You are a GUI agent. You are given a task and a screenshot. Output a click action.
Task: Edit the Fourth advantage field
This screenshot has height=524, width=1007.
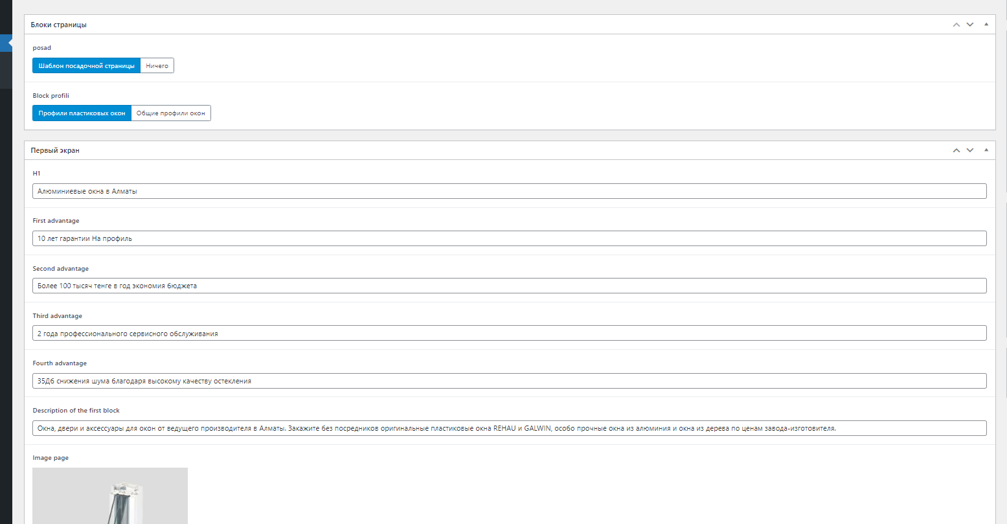pos(510,380)
